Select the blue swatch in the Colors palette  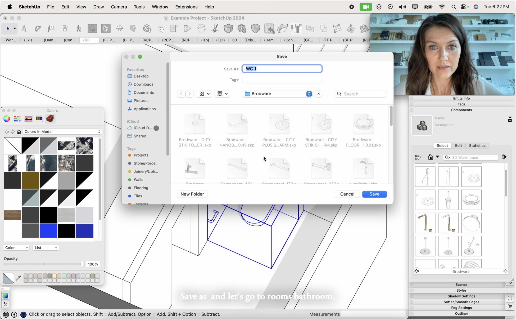pyautogui.click(x=48, y=231)
